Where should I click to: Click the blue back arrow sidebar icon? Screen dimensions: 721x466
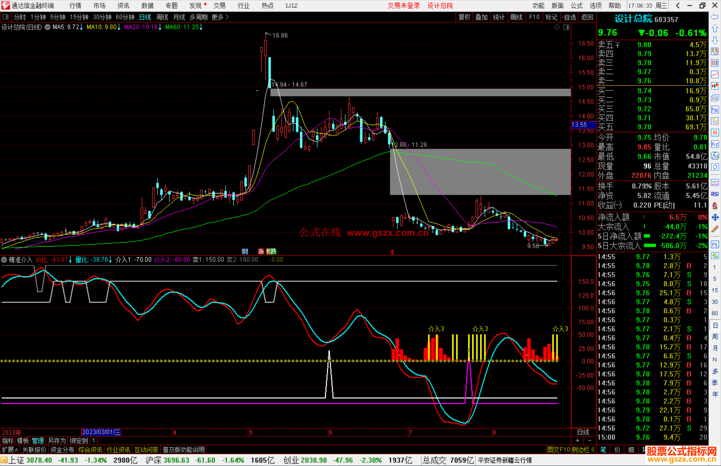[715, 17]
